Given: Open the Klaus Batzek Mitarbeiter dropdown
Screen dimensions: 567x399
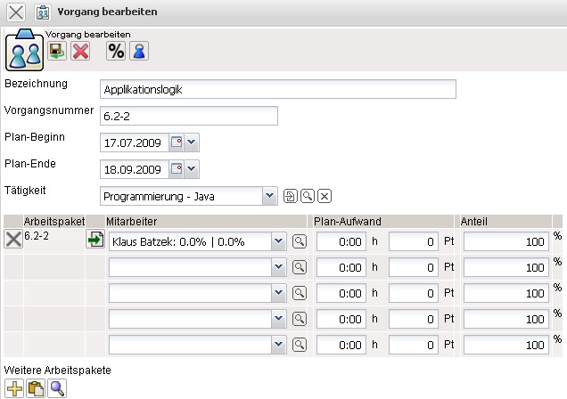Looking at the screenshot, I should (x=278, y=241).
